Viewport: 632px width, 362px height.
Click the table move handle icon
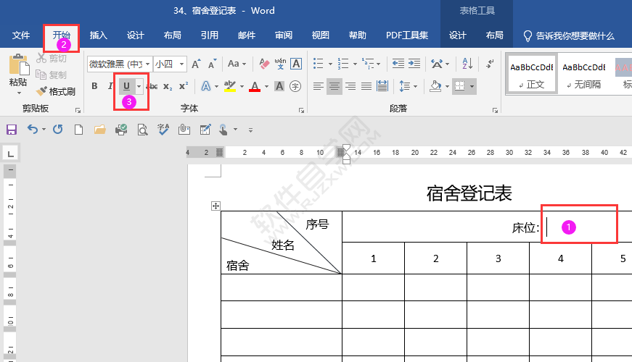216,206
